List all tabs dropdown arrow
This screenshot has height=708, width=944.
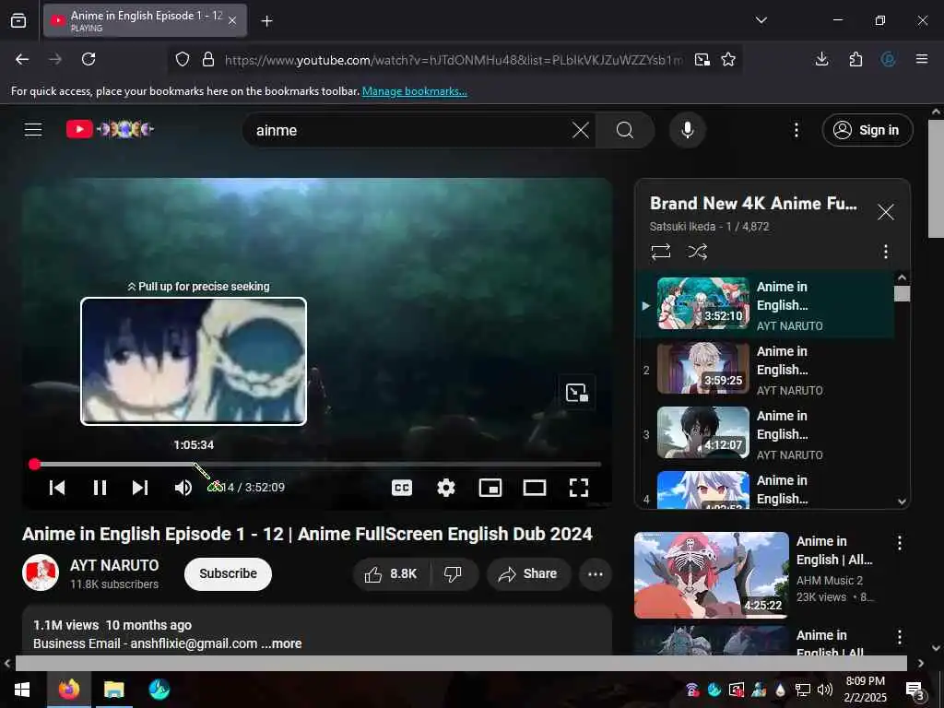point(761,20)
